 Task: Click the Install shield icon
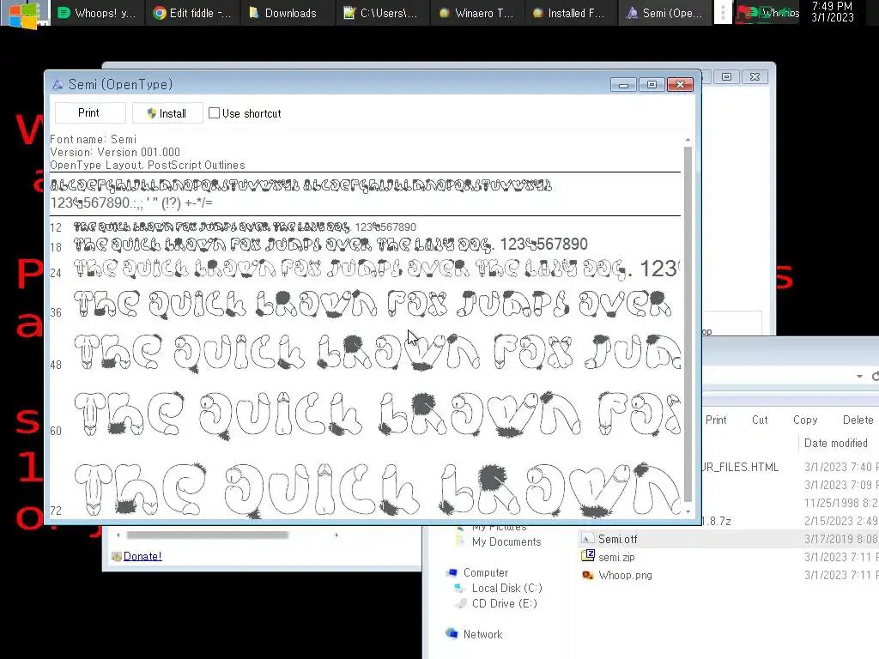[x=151, y=113]
